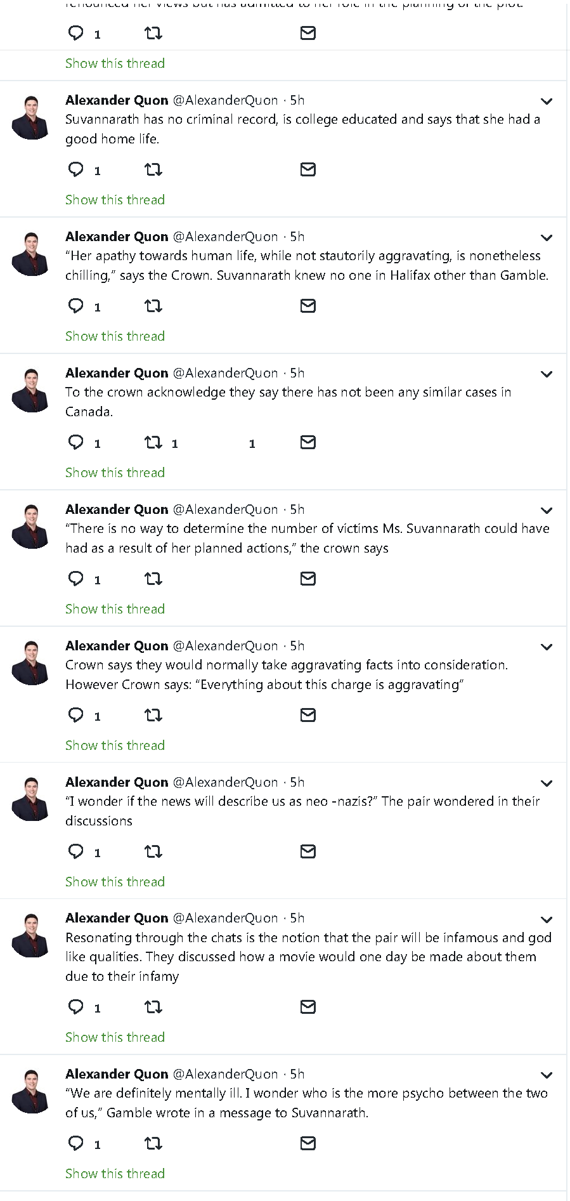Reply to the 'Resonating through the chats' tweet

[76, 1007]
